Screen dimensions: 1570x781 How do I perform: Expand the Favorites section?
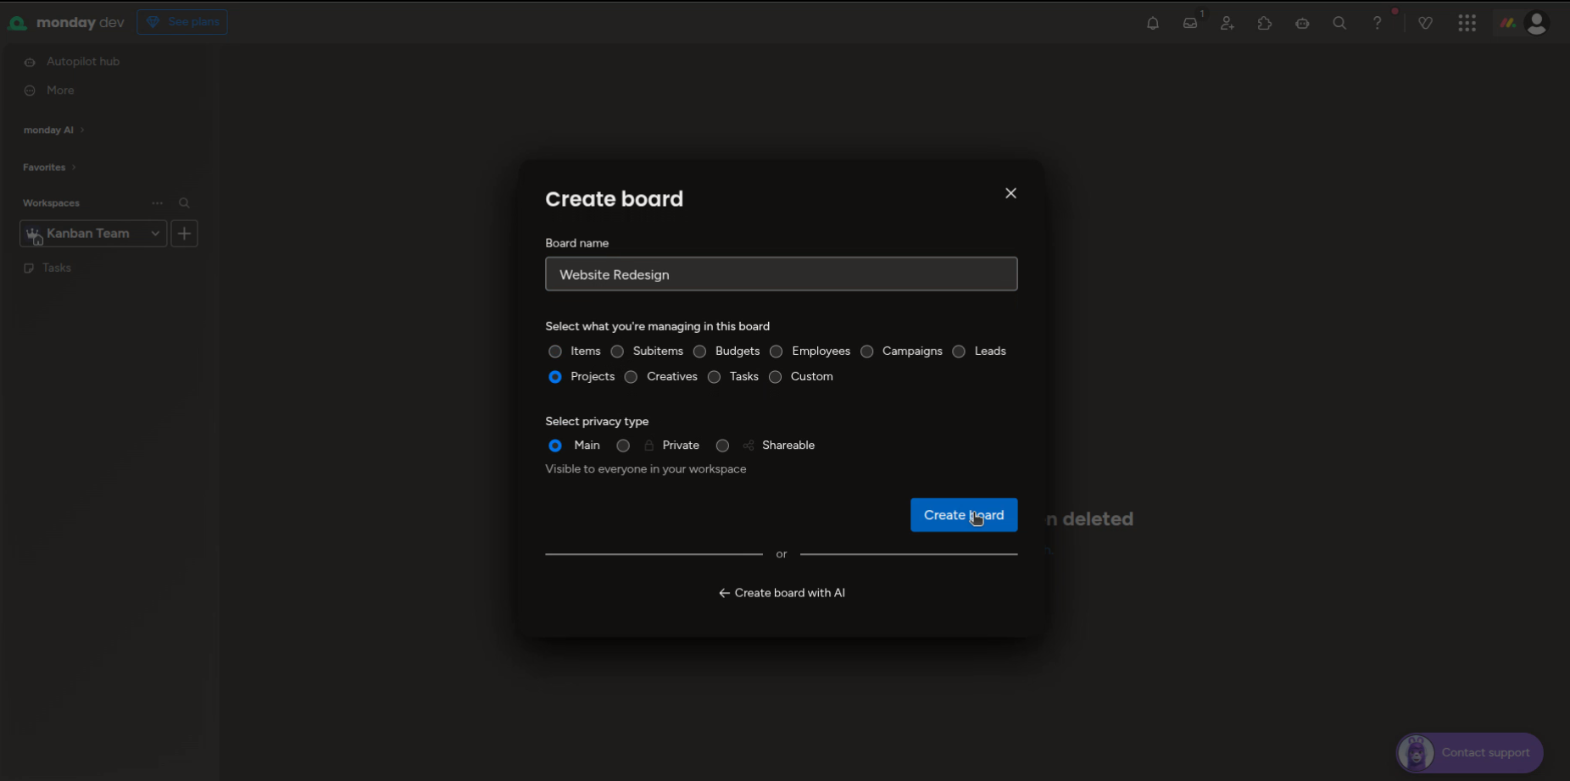tap(49, 168)
